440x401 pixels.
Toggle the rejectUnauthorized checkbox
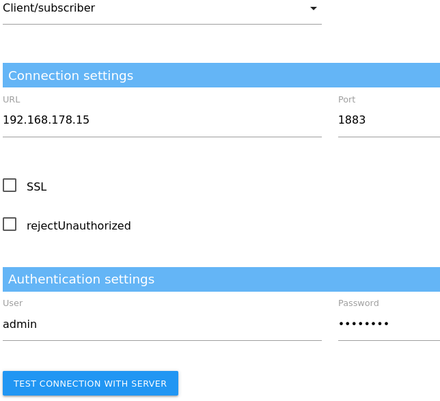(10, 225)
